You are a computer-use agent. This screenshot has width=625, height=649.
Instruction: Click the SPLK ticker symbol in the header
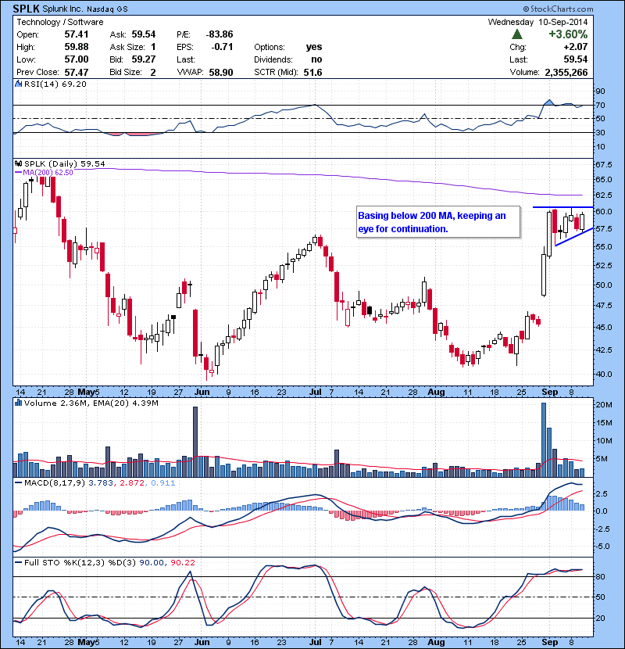click(26, 9)
